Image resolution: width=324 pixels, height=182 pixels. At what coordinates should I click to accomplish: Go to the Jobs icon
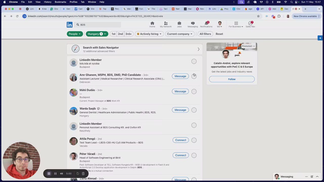pos(179,25)
